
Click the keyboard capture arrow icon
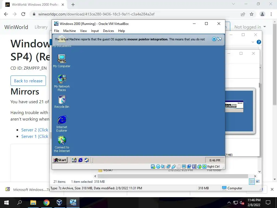pyautogui.click(x=205, y=167)
